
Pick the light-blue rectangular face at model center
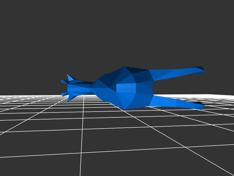point(126,88)
